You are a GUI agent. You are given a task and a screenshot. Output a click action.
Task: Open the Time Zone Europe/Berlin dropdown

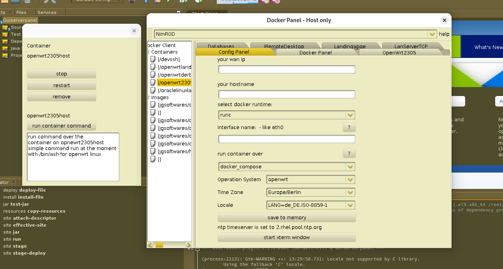(350, 192)
